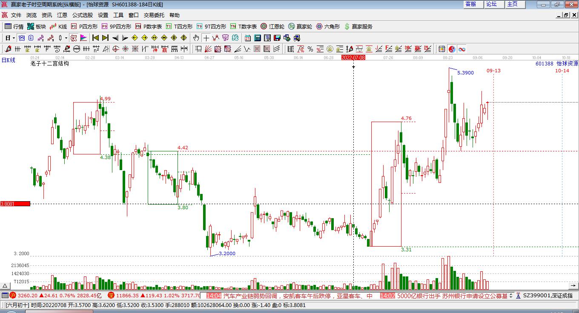Launch the 赢家轮 wheel tool

point(300,26)
